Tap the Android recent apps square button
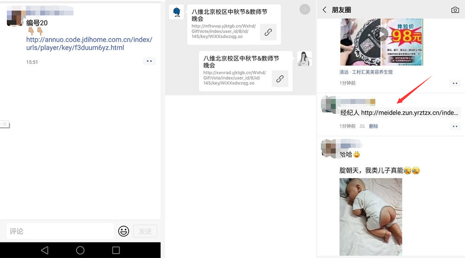Screen dimensions: 465x258 point(116,250)
